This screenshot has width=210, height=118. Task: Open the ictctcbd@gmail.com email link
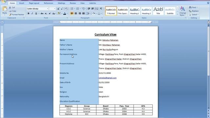click(108, 78)
